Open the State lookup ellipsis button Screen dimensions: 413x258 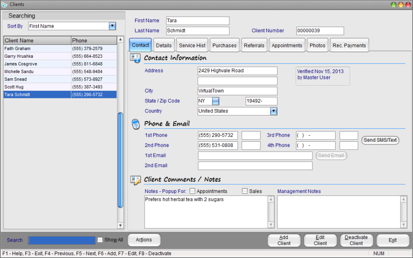point(216,101)
